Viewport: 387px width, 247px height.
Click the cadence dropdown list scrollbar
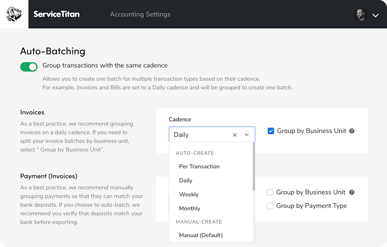click(x=254, y=166)
